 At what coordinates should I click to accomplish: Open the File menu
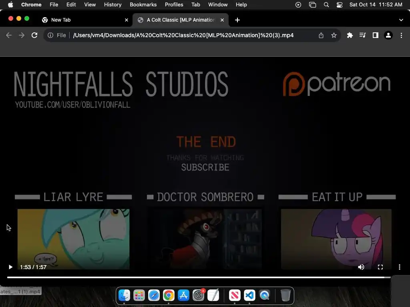(54, 4)
